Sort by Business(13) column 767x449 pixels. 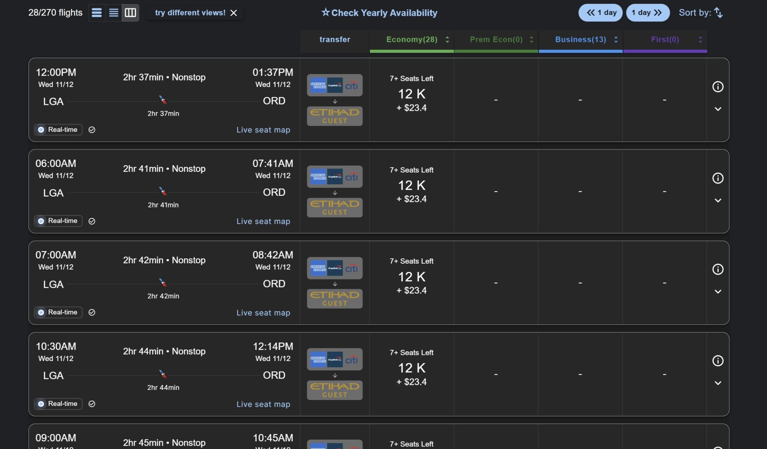[580, 40]
